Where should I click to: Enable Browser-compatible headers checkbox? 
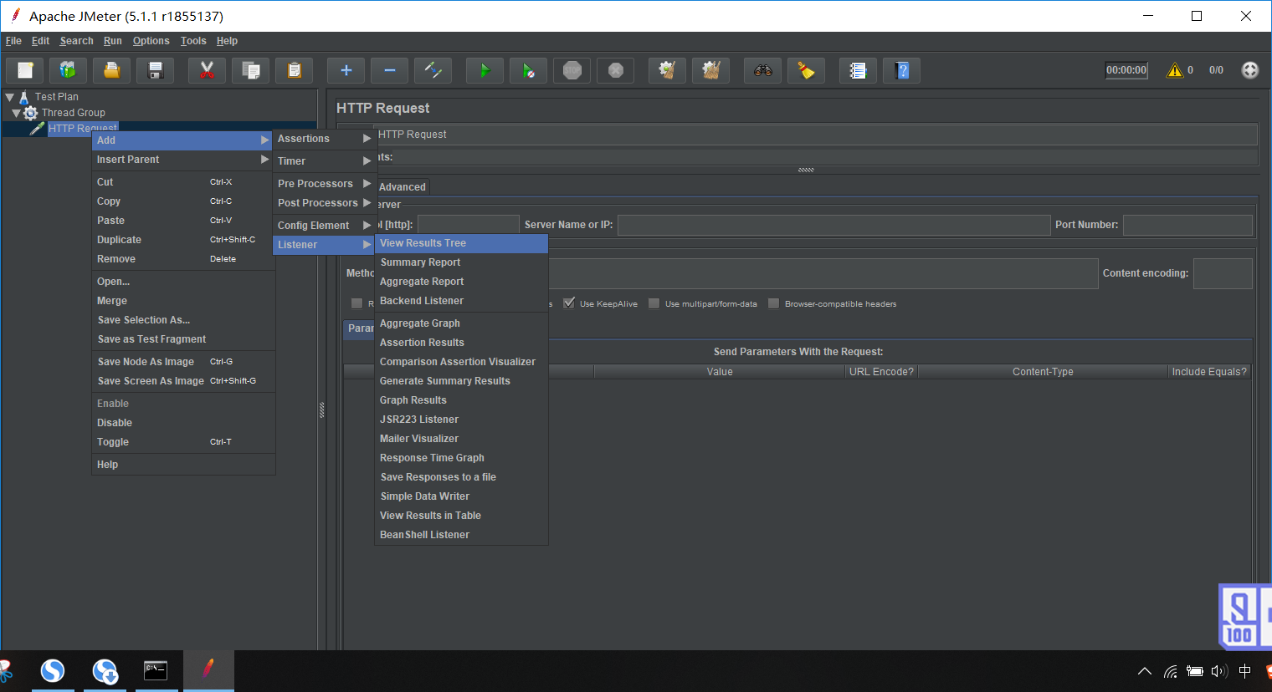tap(774, 303)
